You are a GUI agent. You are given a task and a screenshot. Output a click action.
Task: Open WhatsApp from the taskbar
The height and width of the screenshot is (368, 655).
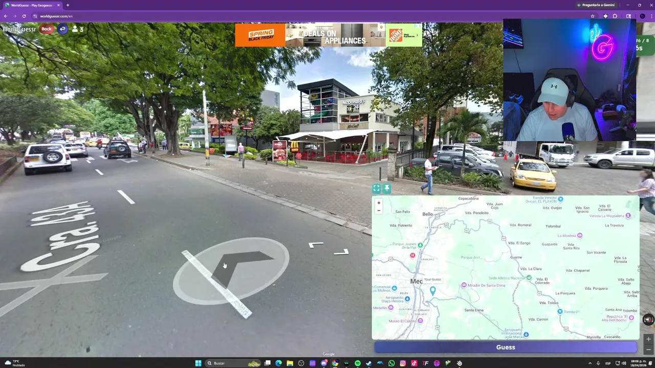tap(391, 363)
